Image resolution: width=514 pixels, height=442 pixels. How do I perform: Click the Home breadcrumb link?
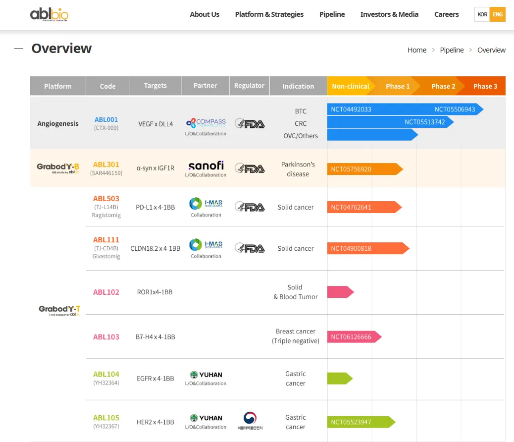click(x=416, y=50)
